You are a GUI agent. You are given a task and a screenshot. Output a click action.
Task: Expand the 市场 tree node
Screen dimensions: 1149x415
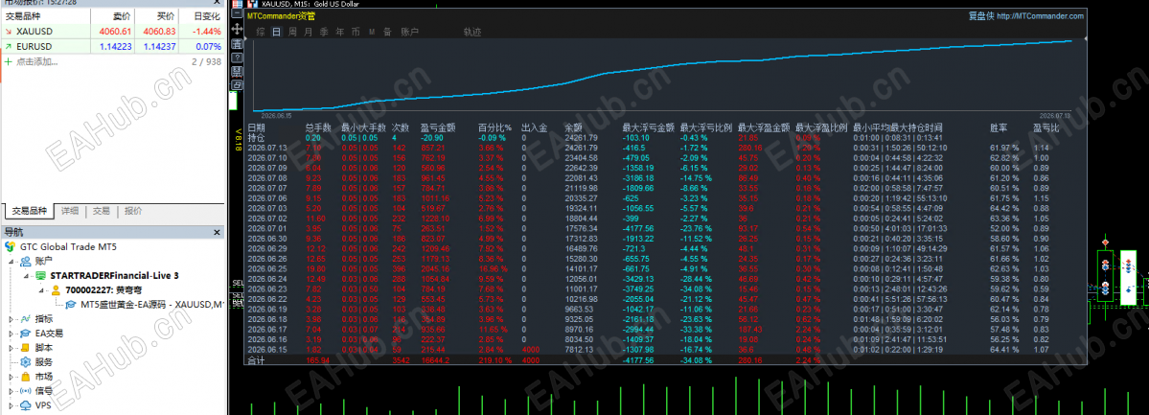click(x=11, y=376)
